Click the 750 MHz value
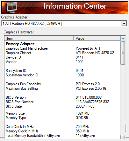 (82, 127)
